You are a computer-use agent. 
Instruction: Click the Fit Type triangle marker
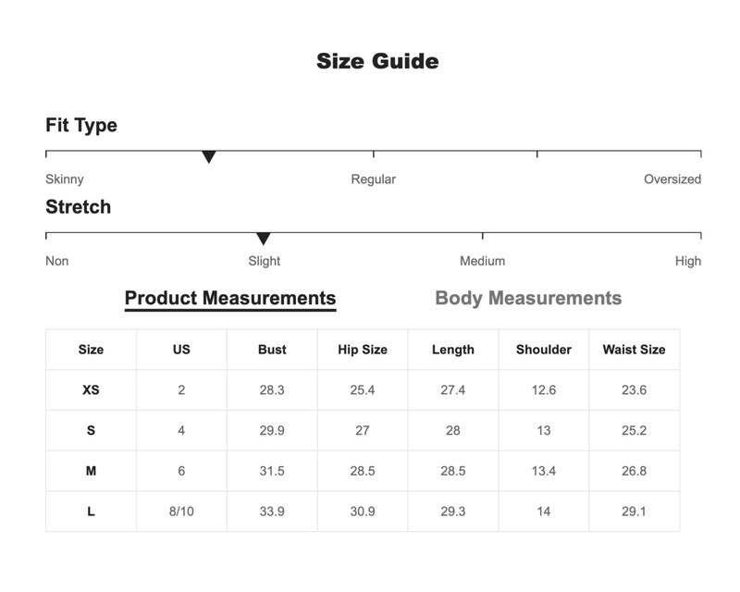209,156
